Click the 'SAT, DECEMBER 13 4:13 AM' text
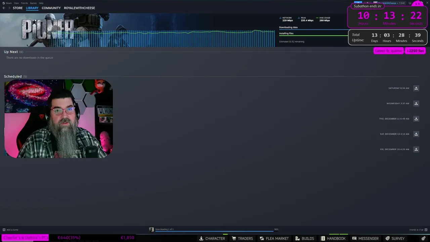Screen dimensions: 430x242 pos(394,134)
